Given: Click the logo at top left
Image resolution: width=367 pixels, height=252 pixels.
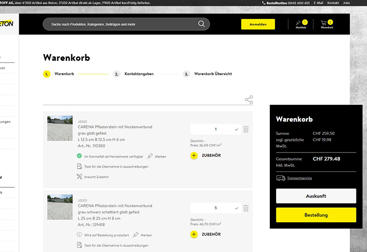Looking at the screenshot, I should [7, 23].
